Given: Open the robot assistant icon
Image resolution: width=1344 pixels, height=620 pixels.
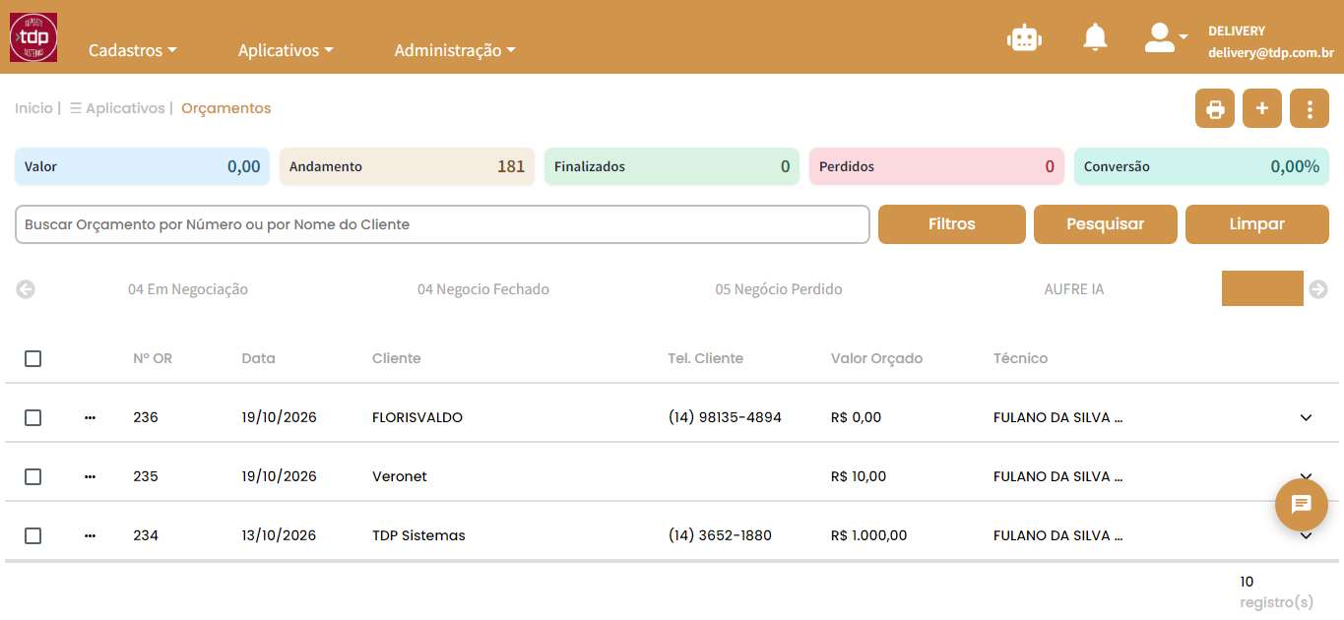Looking at the screenshot, I should (1024, 37).
